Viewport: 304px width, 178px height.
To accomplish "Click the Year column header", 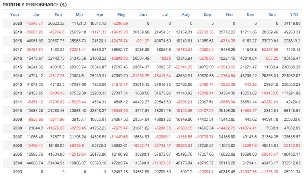I will coord(15,15).
